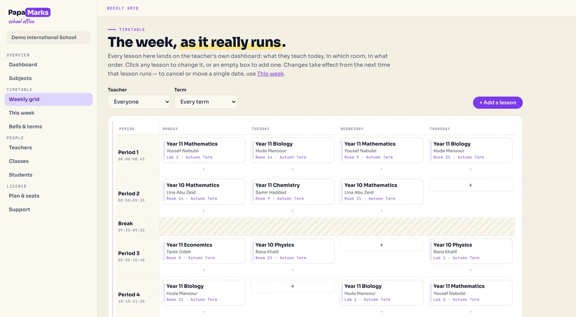Add lesson in empty Wednesday Period 3 box
Viewport: 576px width, 317px height.
pyautogui.click(x=381, y=245)
